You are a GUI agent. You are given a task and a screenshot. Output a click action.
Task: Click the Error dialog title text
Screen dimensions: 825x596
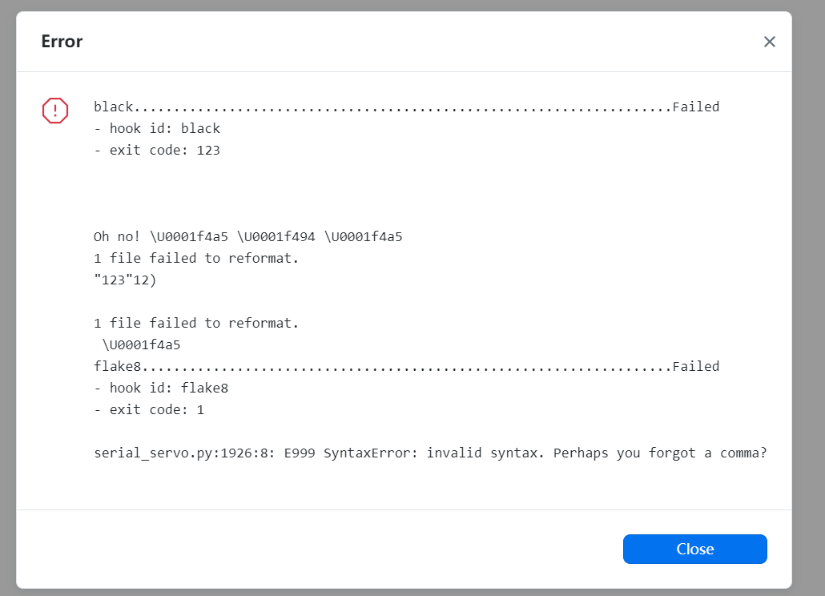coord(62,42)
